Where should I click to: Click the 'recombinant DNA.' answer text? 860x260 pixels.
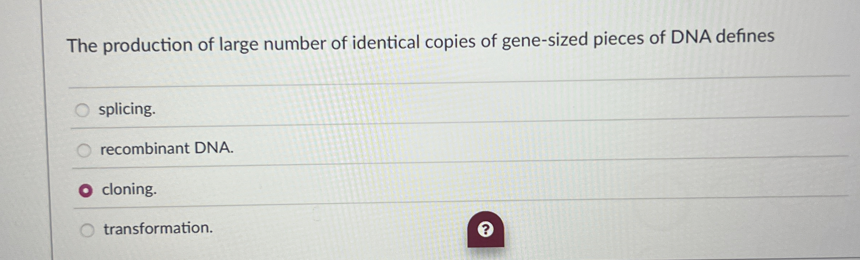pyautogui.click(x=167, y=148)
